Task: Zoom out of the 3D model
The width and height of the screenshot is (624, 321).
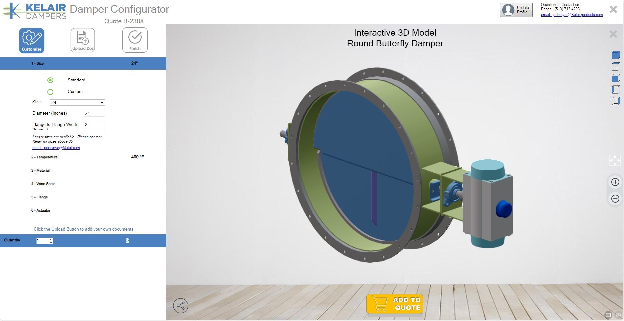Action: coord(615,199)
